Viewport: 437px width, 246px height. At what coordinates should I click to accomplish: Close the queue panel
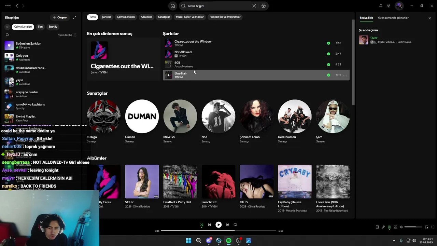click(429, 18)
